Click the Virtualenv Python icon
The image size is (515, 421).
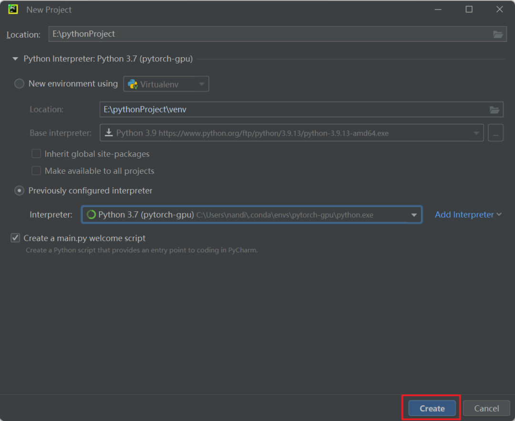coord(133,84)
